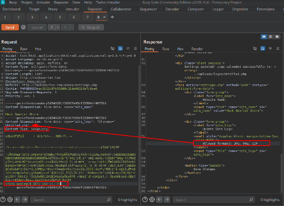Expand the back-history dropdown arrow

(58, 27)
